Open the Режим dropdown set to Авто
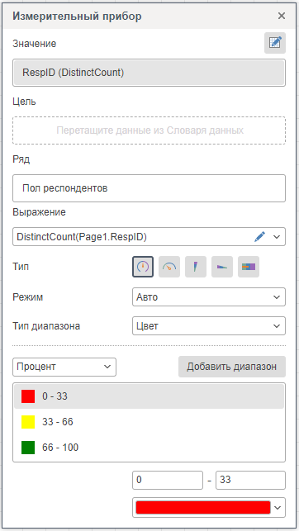Viewport: 299px width, 531px height. point(209,297)
